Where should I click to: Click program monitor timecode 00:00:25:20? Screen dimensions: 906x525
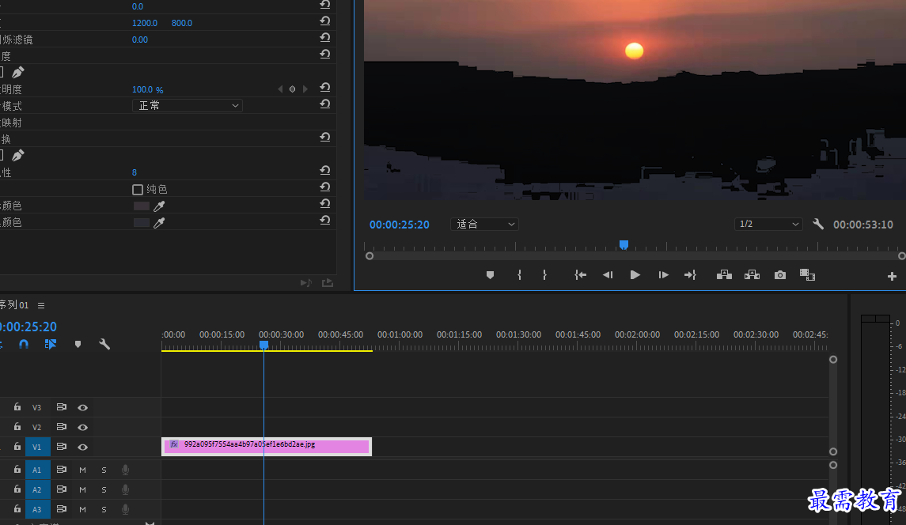pos(400,225)
